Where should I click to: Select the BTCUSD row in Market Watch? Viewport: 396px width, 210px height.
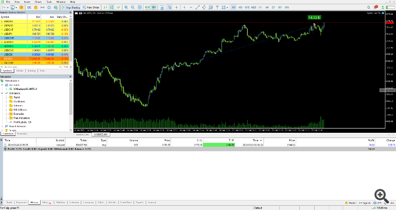(35, 59)
